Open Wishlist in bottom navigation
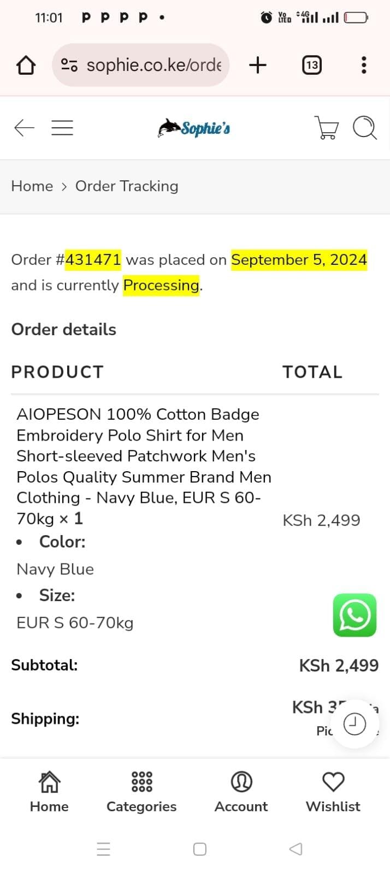Image resolution: width=390 pixels, height=873 pixels. pyautogui.click(x=333, y=792)
